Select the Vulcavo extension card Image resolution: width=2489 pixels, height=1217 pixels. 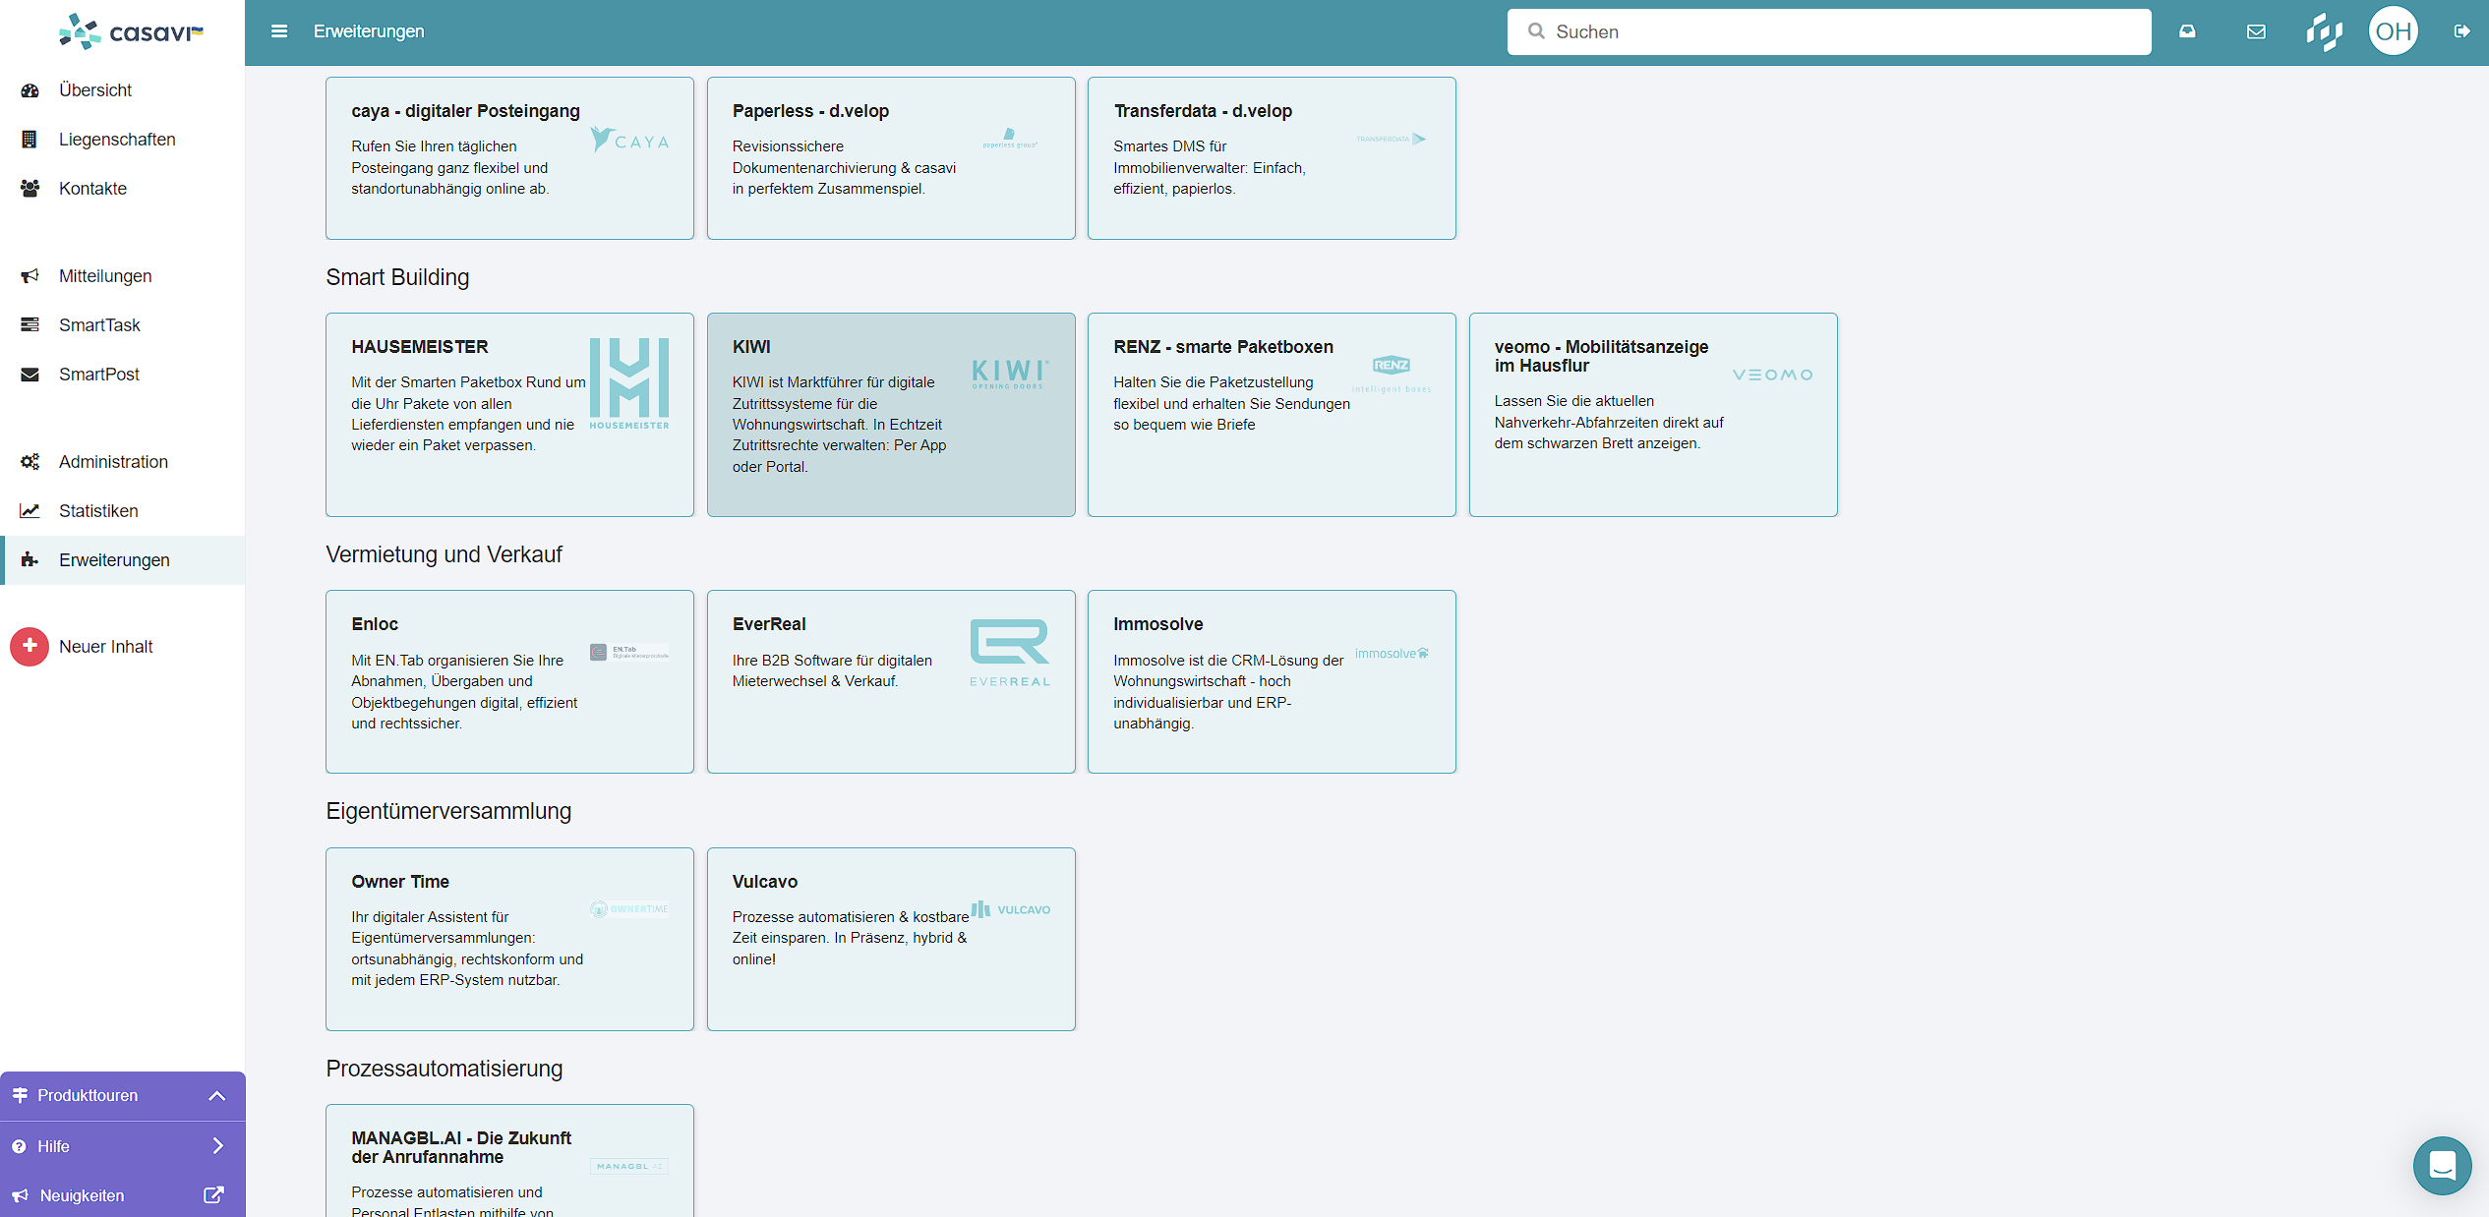pos(890,938)
